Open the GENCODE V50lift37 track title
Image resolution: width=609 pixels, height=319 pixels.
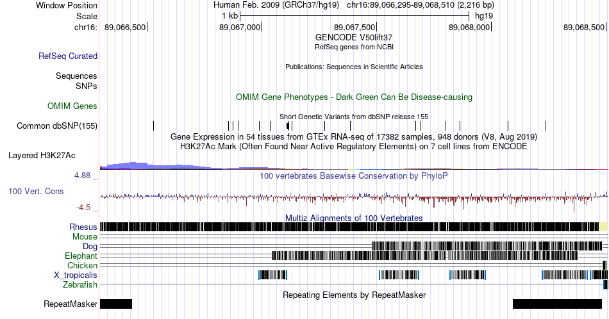pyautogui.click(x=354, y=38)
